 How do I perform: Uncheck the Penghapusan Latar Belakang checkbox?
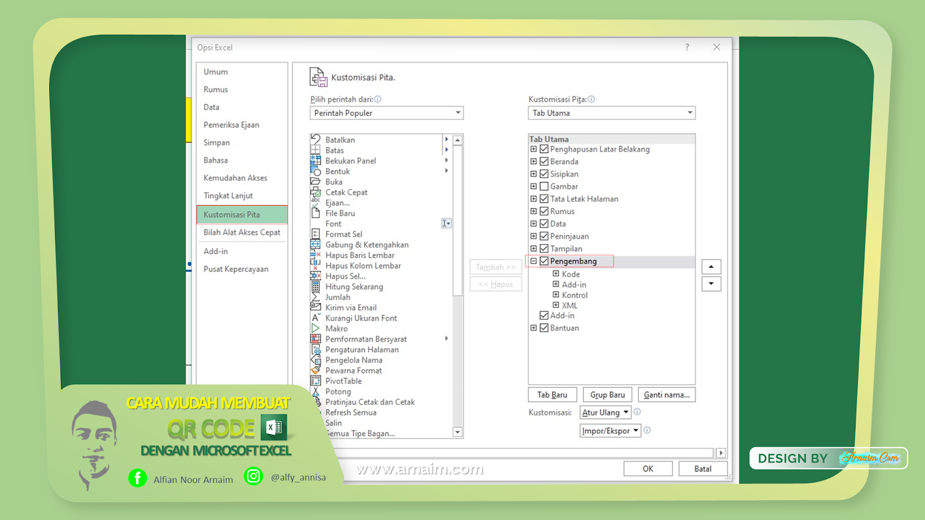544,149
